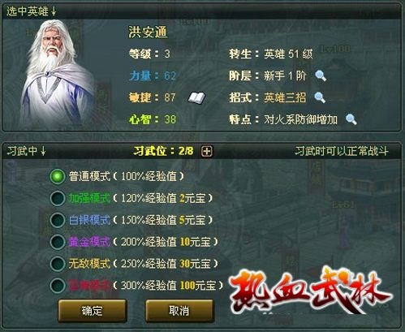This screenshot has width=405, height=332.
Task: Click the hero name 洪安通
Action: pos(148,32)
